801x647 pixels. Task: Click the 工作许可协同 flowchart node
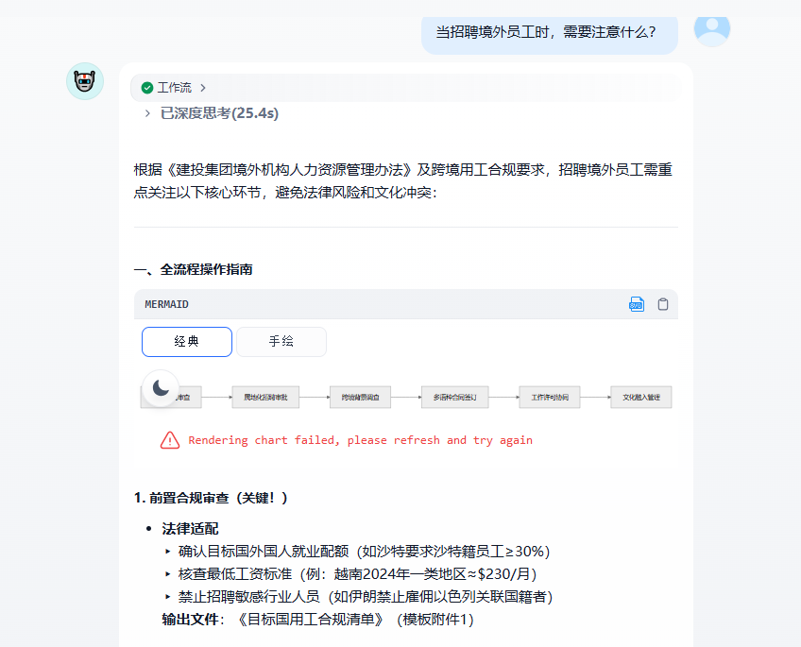(x=550, y=398)
